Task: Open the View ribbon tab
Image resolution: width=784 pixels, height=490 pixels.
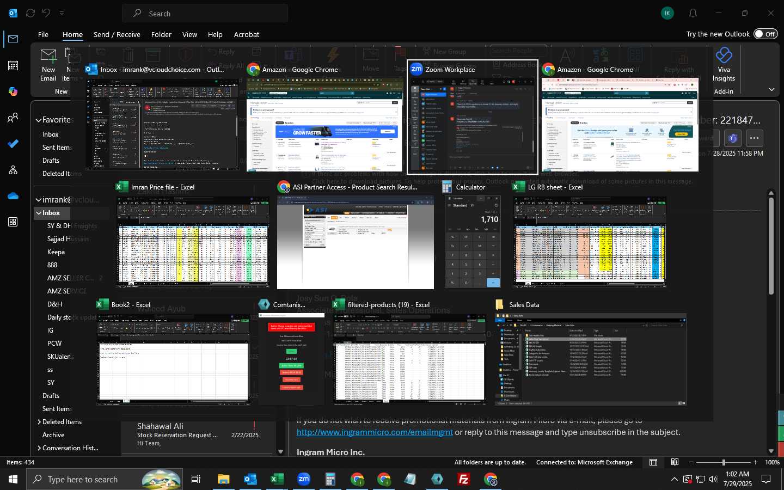Action: tap(189, 34)
